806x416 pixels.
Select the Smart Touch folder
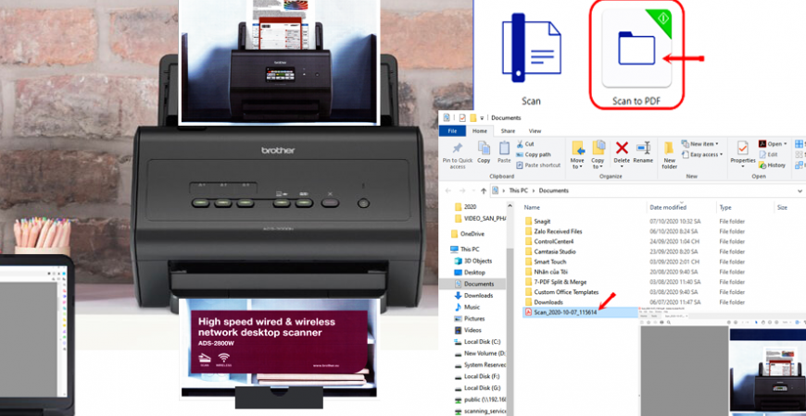coord(545,262)
